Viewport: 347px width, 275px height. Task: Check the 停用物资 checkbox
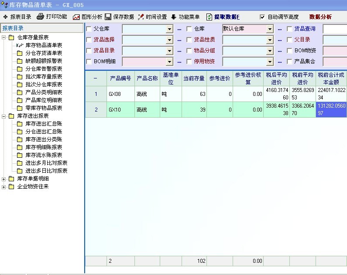coord(189,61)
